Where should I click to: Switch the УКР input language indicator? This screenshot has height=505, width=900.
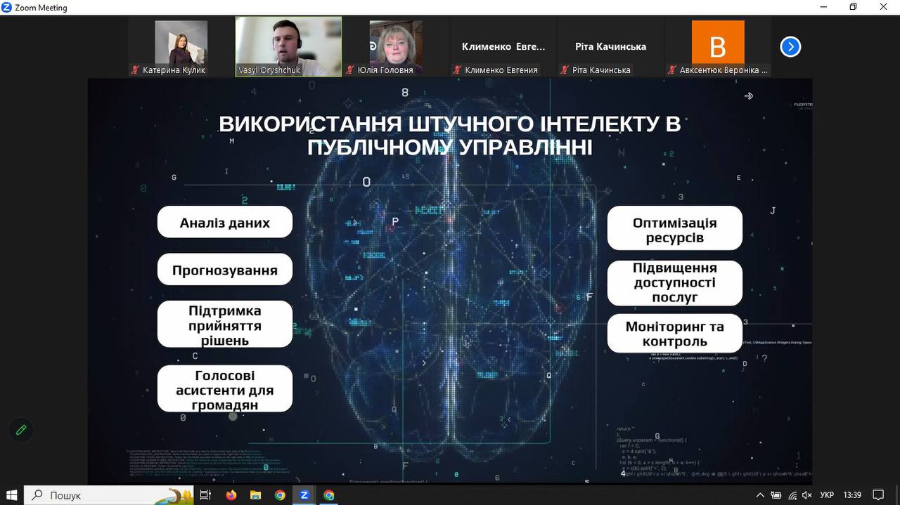pos(828,495)
